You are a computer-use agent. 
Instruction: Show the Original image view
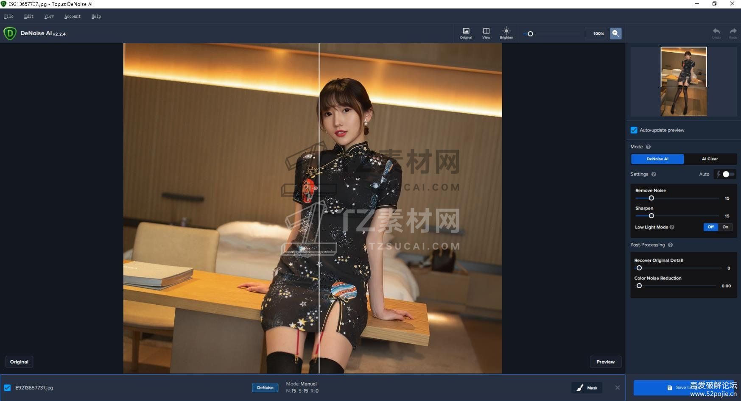click(466, 33)
